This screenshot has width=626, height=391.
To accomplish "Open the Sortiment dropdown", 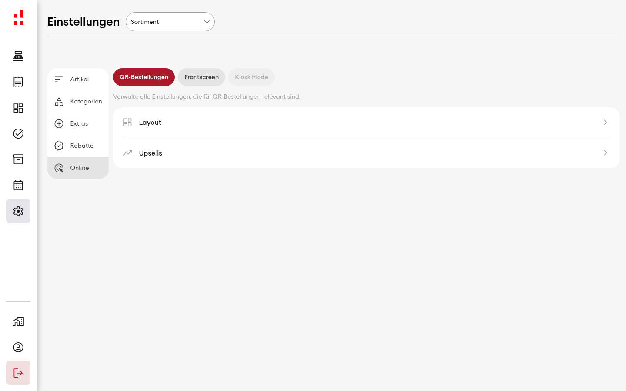I will click(170, 22).
